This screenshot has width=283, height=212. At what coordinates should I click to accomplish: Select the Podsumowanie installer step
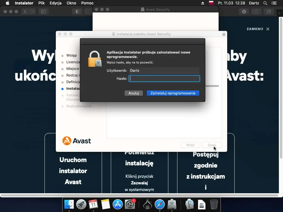(79, 106)
